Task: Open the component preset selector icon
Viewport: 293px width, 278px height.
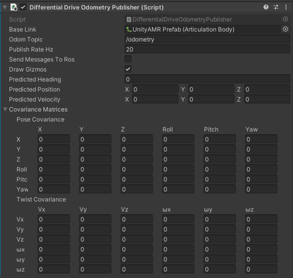Action: pos(276,7)
